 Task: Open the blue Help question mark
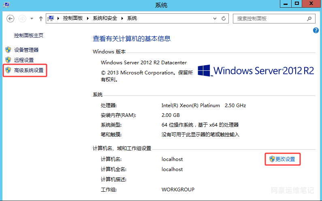316,31
